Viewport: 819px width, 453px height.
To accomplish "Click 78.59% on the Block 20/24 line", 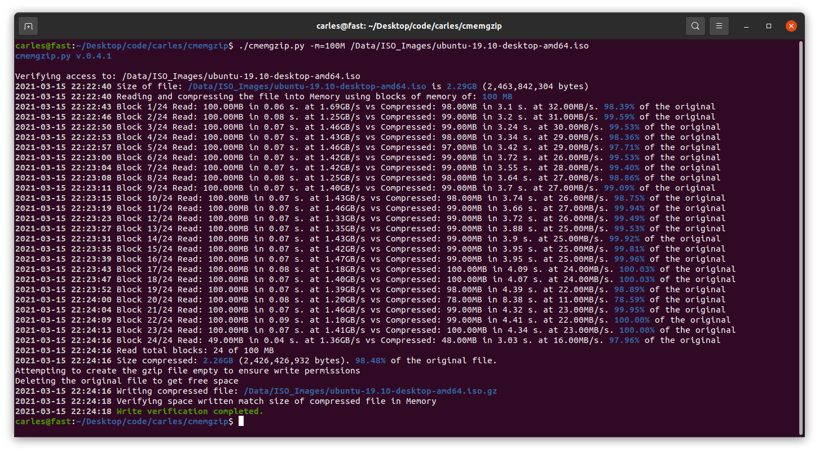I will 629,300.
